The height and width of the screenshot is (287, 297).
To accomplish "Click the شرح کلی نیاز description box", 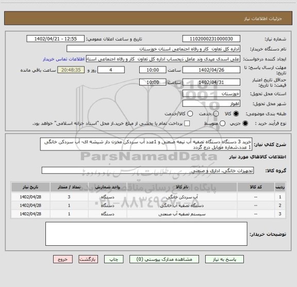I will tap(146, 144).
